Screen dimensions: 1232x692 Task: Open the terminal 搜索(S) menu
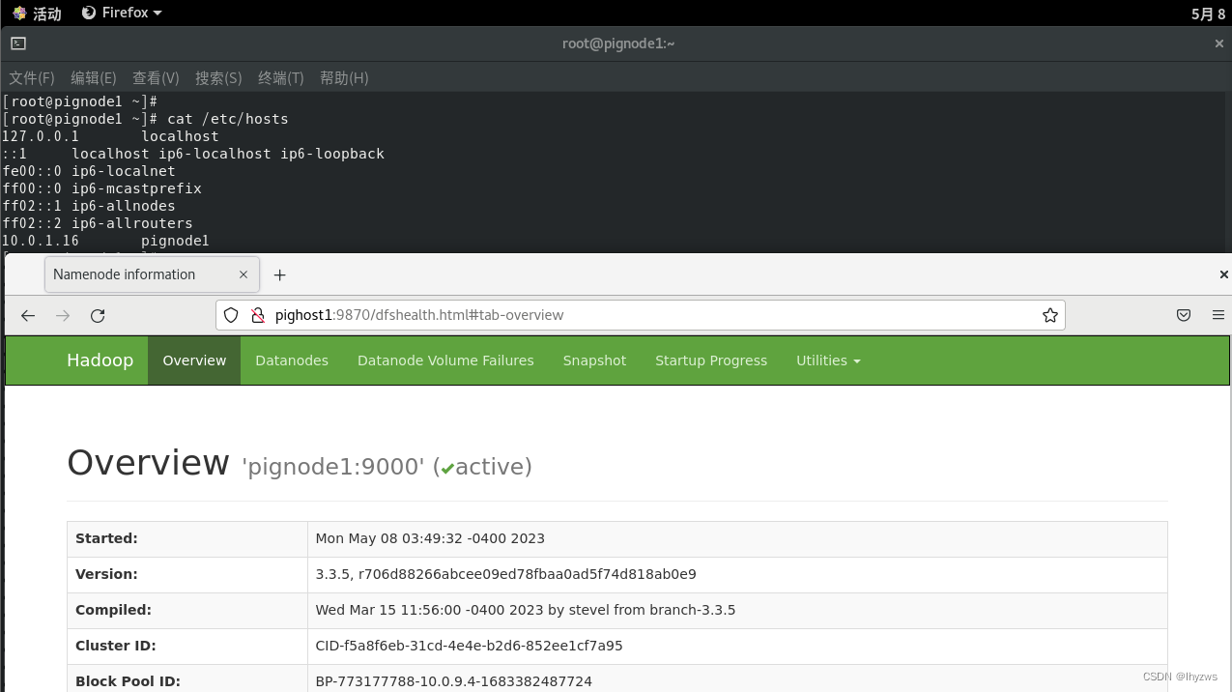217,78
